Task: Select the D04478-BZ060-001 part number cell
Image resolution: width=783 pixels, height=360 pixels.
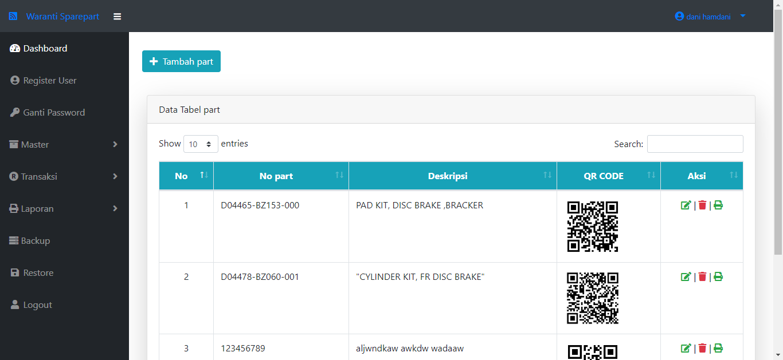Action: coord(281,298)
